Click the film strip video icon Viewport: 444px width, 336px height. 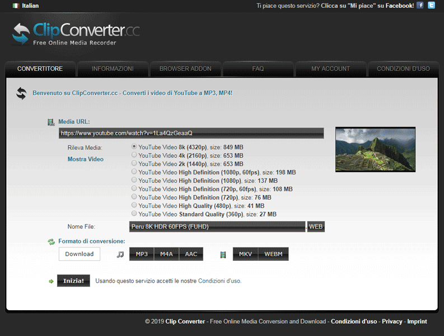pos(223,255)
